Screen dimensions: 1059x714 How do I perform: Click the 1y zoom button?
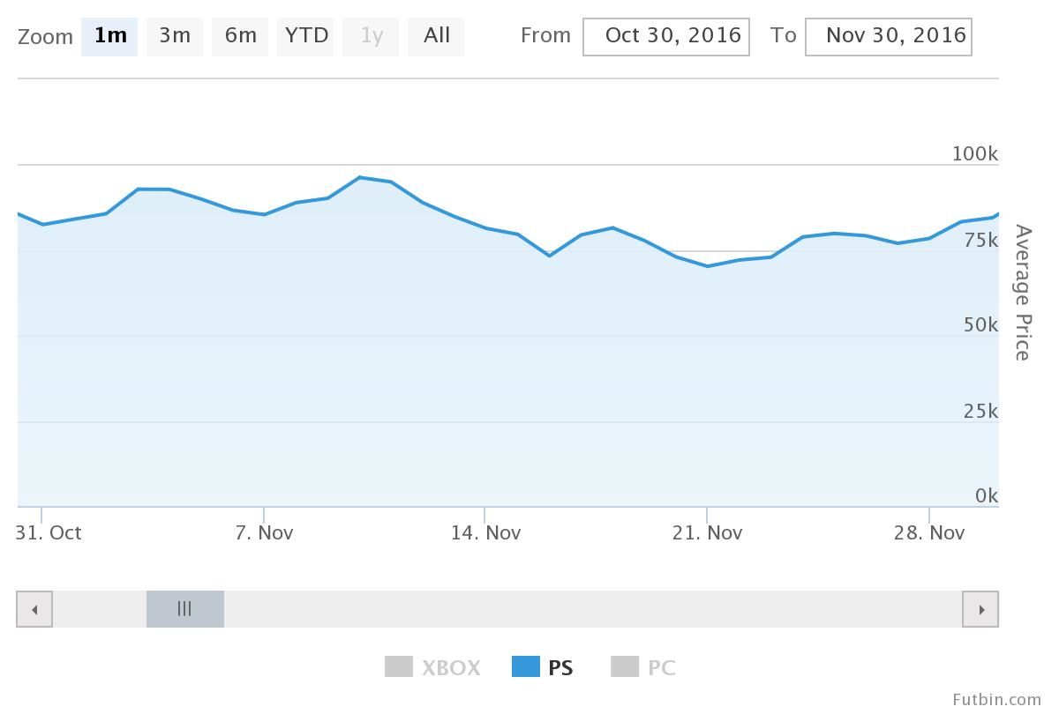[x=371, y=36]
